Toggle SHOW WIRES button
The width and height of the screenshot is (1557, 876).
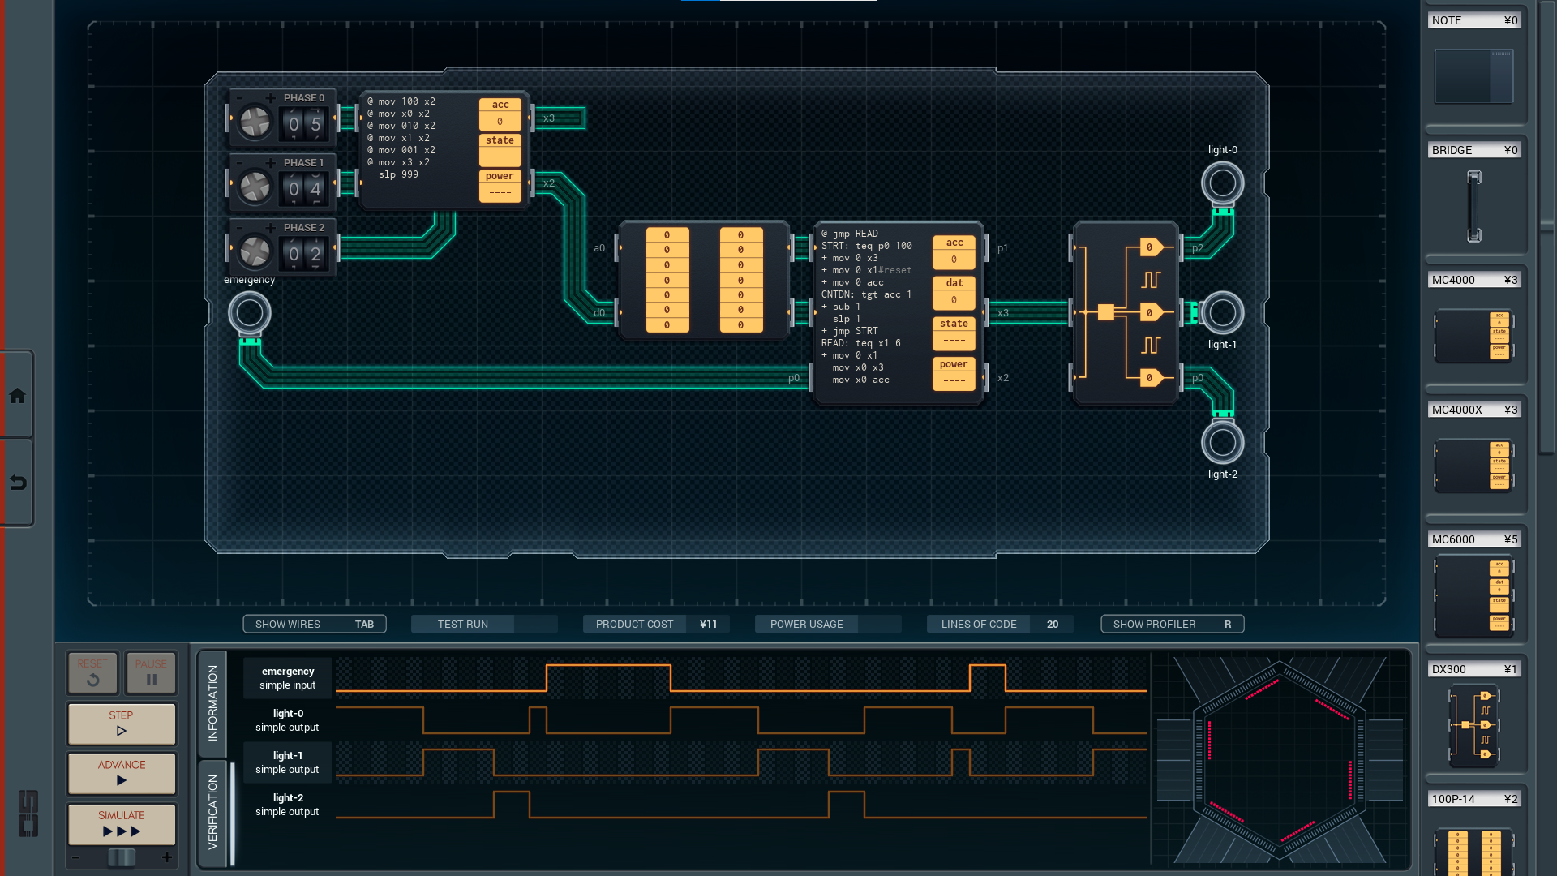(x=314, y=624)
